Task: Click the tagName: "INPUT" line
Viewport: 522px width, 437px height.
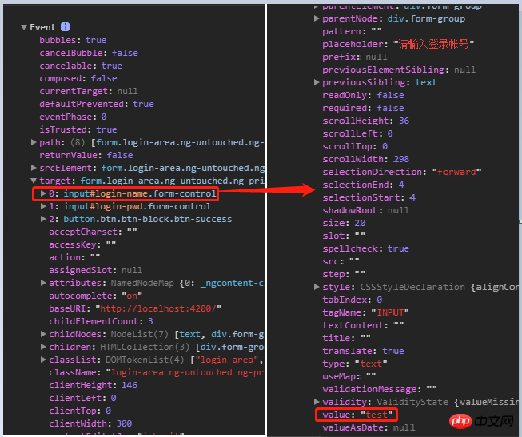Action: [x=365, y=312]
